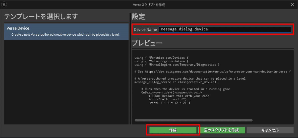Click the 'Runs when the device is started' comment
The width and height of the screenshot is (298, 138).
pyautogui.click(x=186, y=89)
